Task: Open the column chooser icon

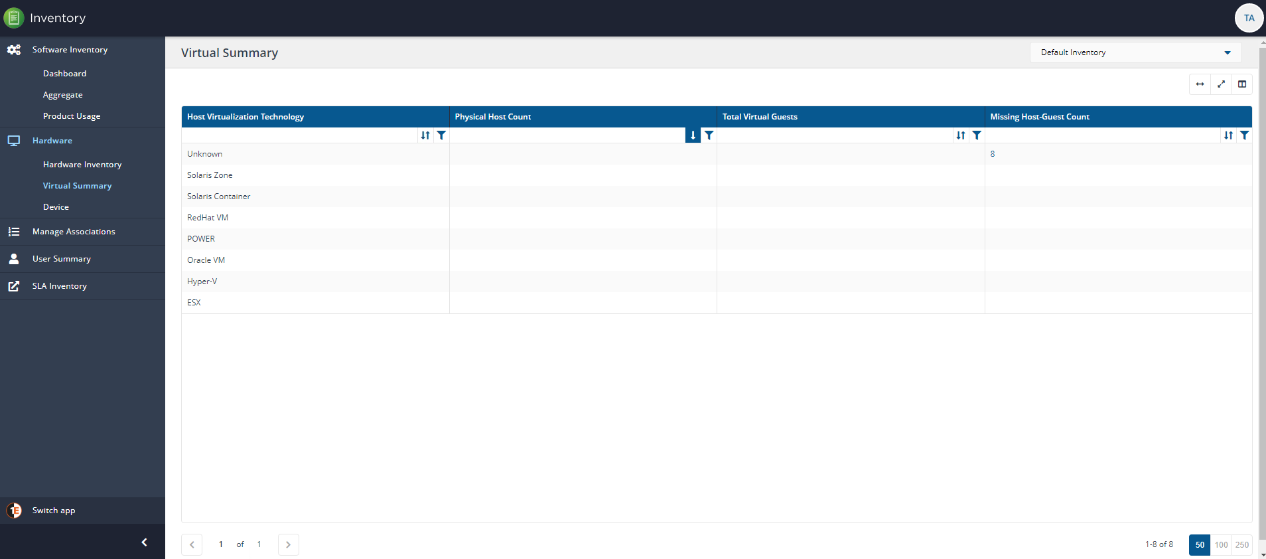Action: (x=1242, y=84)
